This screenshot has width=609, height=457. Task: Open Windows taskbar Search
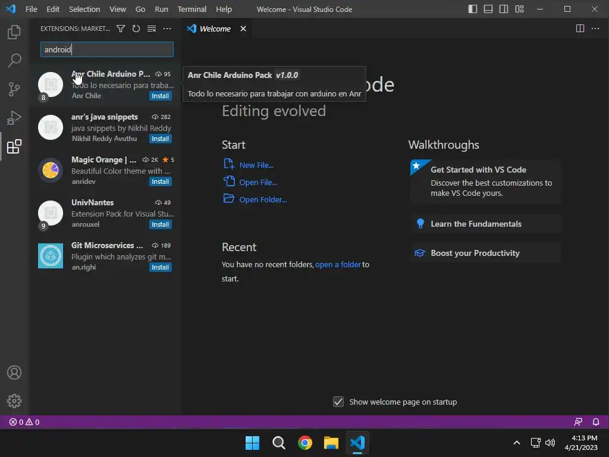278,443
